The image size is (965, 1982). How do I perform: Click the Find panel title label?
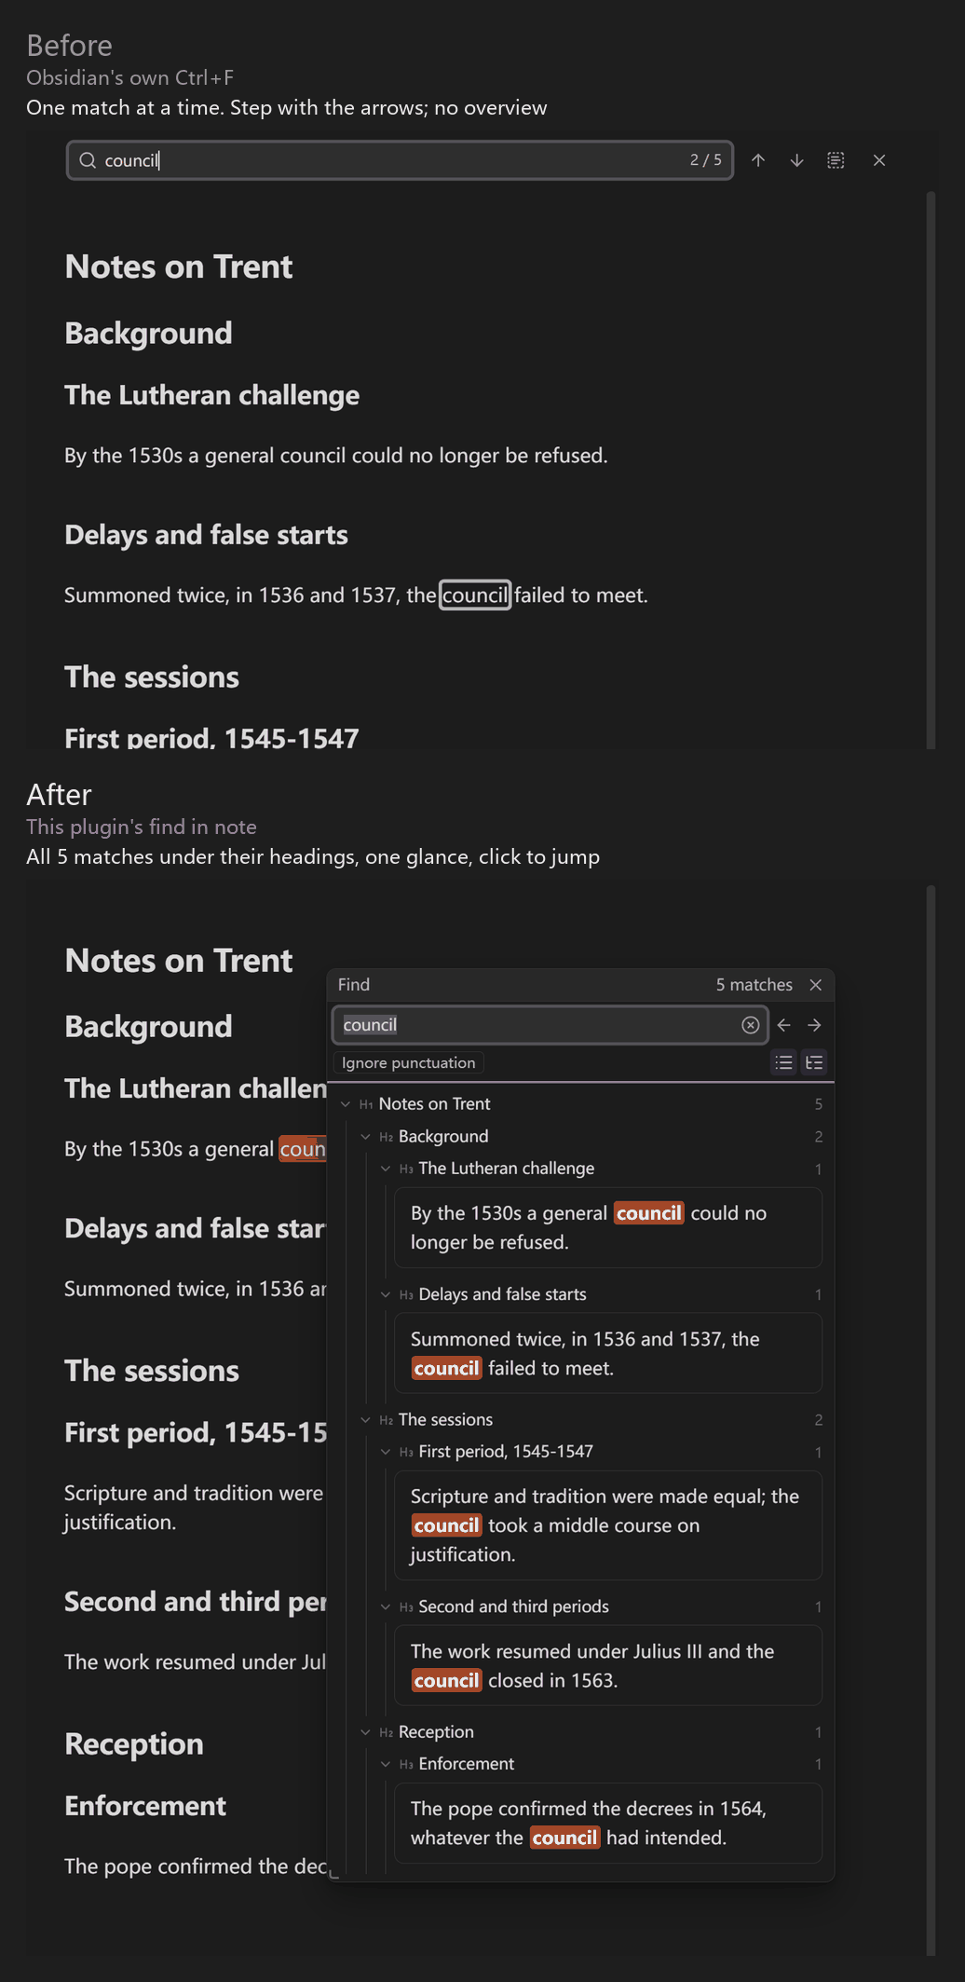coord(354,985)
